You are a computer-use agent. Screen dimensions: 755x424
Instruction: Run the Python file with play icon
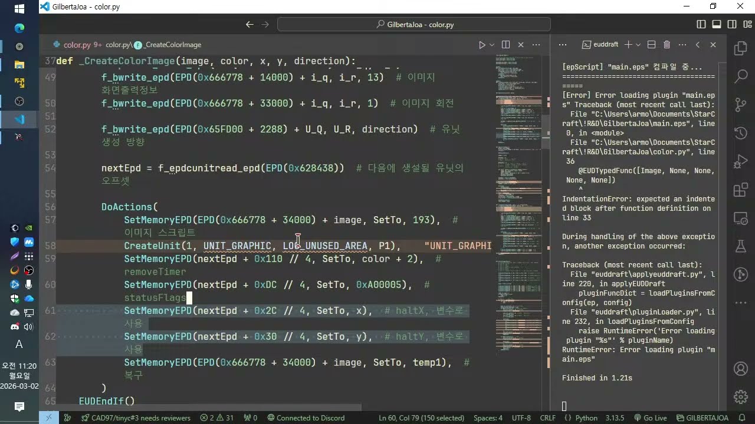482,45
